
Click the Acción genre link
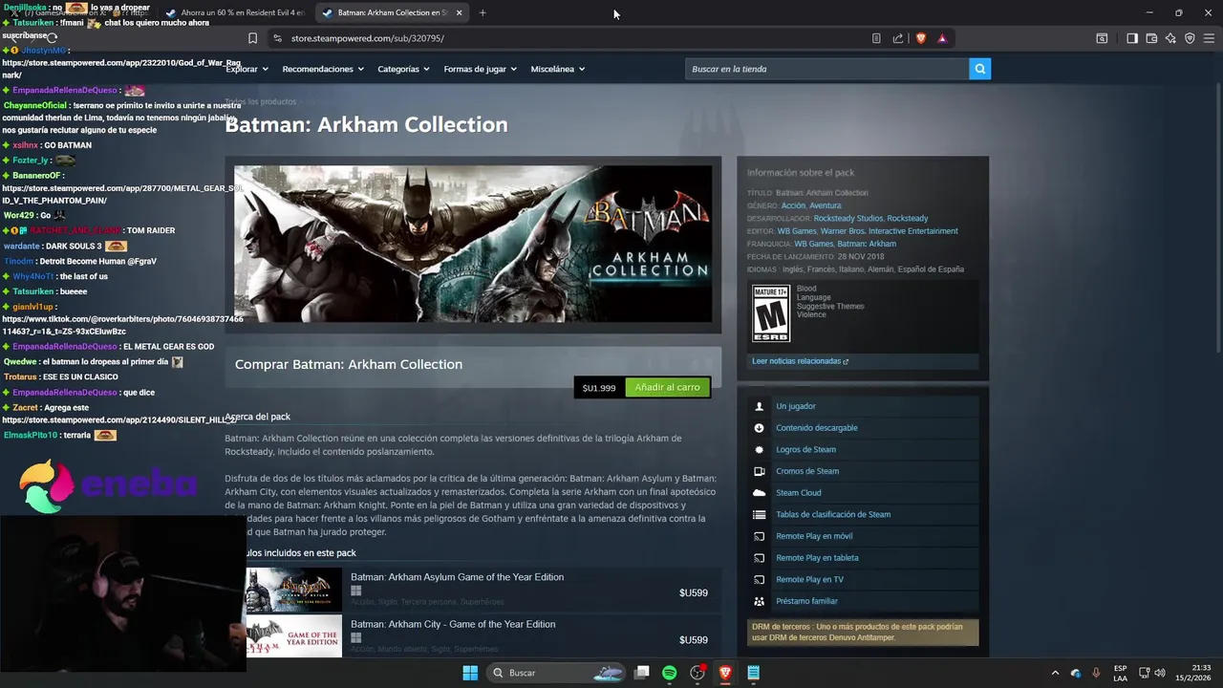click(793, 205)
